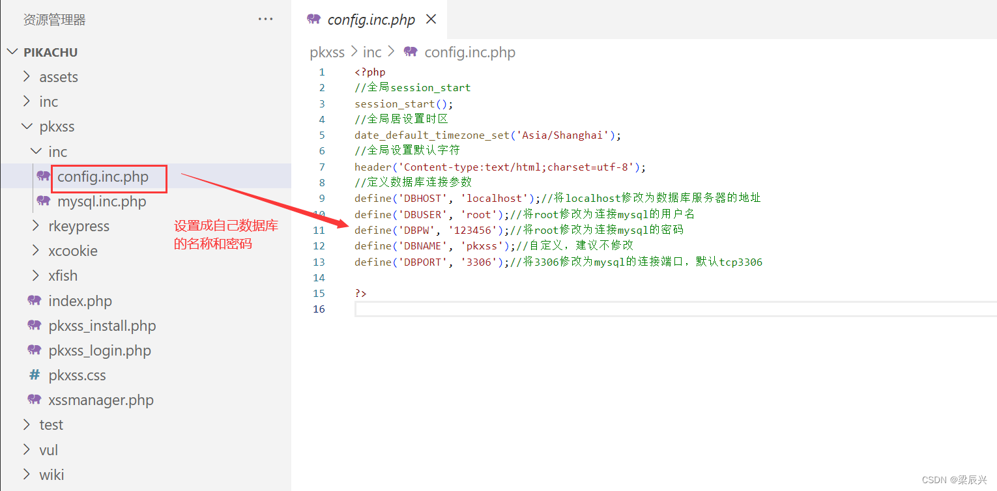Click line number 1 in the gutter

[x=322, y=72]
